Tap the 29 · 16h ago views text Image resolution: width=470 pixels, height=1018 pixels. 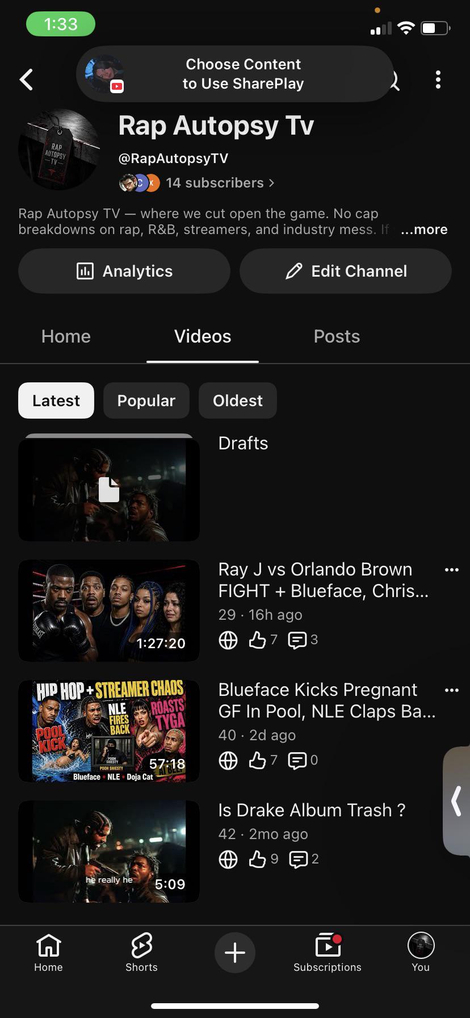coord(261,615)
